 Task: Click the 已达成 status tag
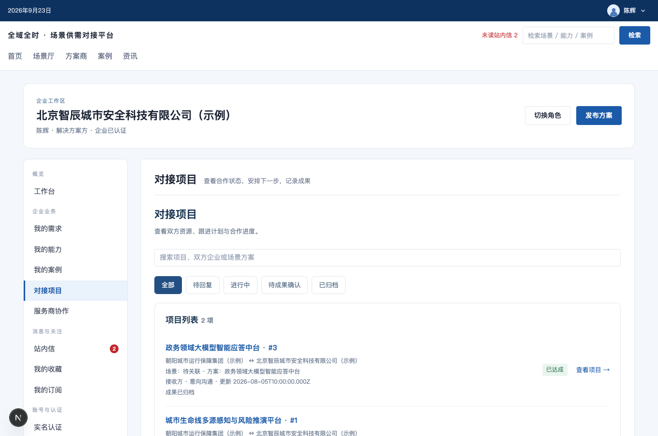pos(555,370)
